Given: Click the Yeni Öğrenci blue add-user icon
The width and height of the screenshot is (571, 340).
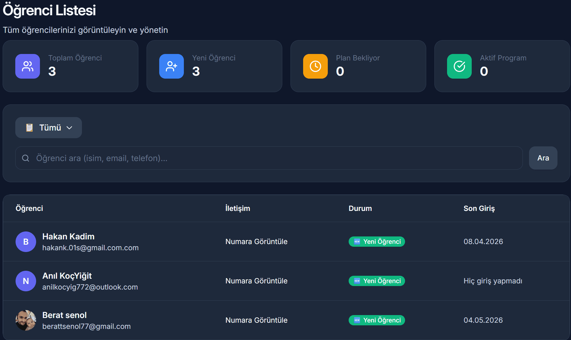Looking at the screenshot, I should tap(172, 66).
